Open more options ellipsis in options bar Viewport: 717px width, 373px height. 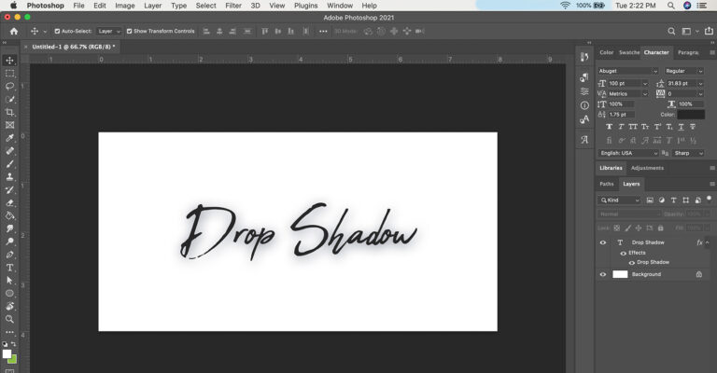pos(323,31)
